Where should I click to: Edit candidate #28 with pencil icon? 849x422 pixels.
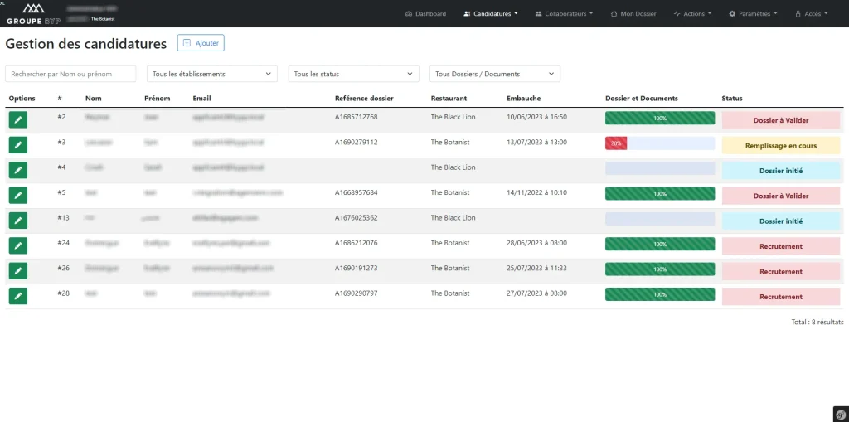click(x=18, y=296)
